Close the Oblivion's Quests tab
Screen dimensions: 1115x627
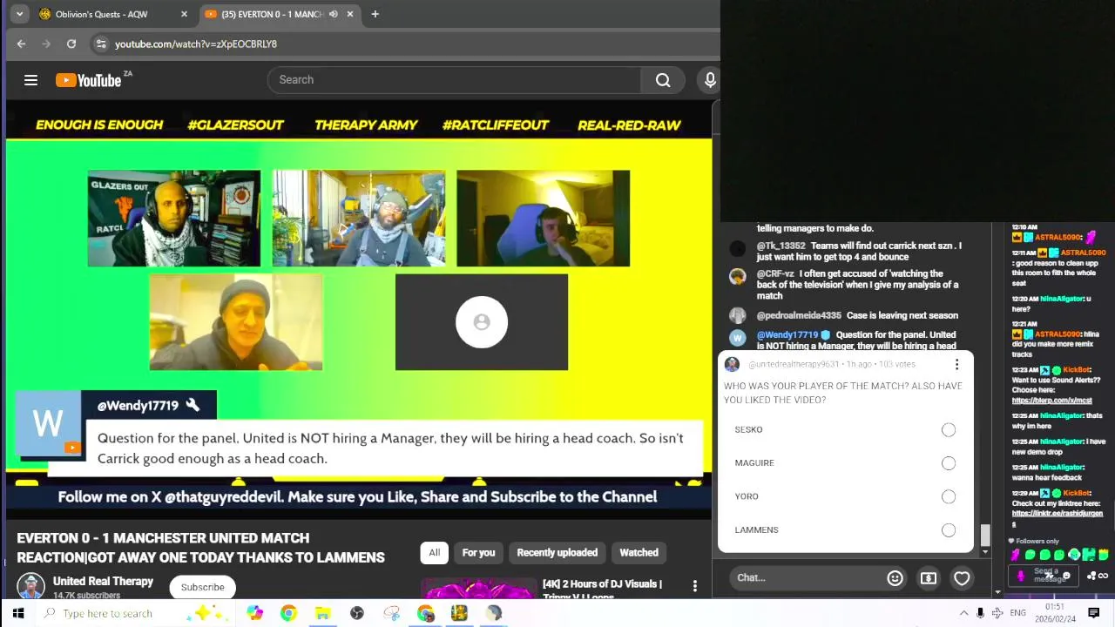point(184,14)
